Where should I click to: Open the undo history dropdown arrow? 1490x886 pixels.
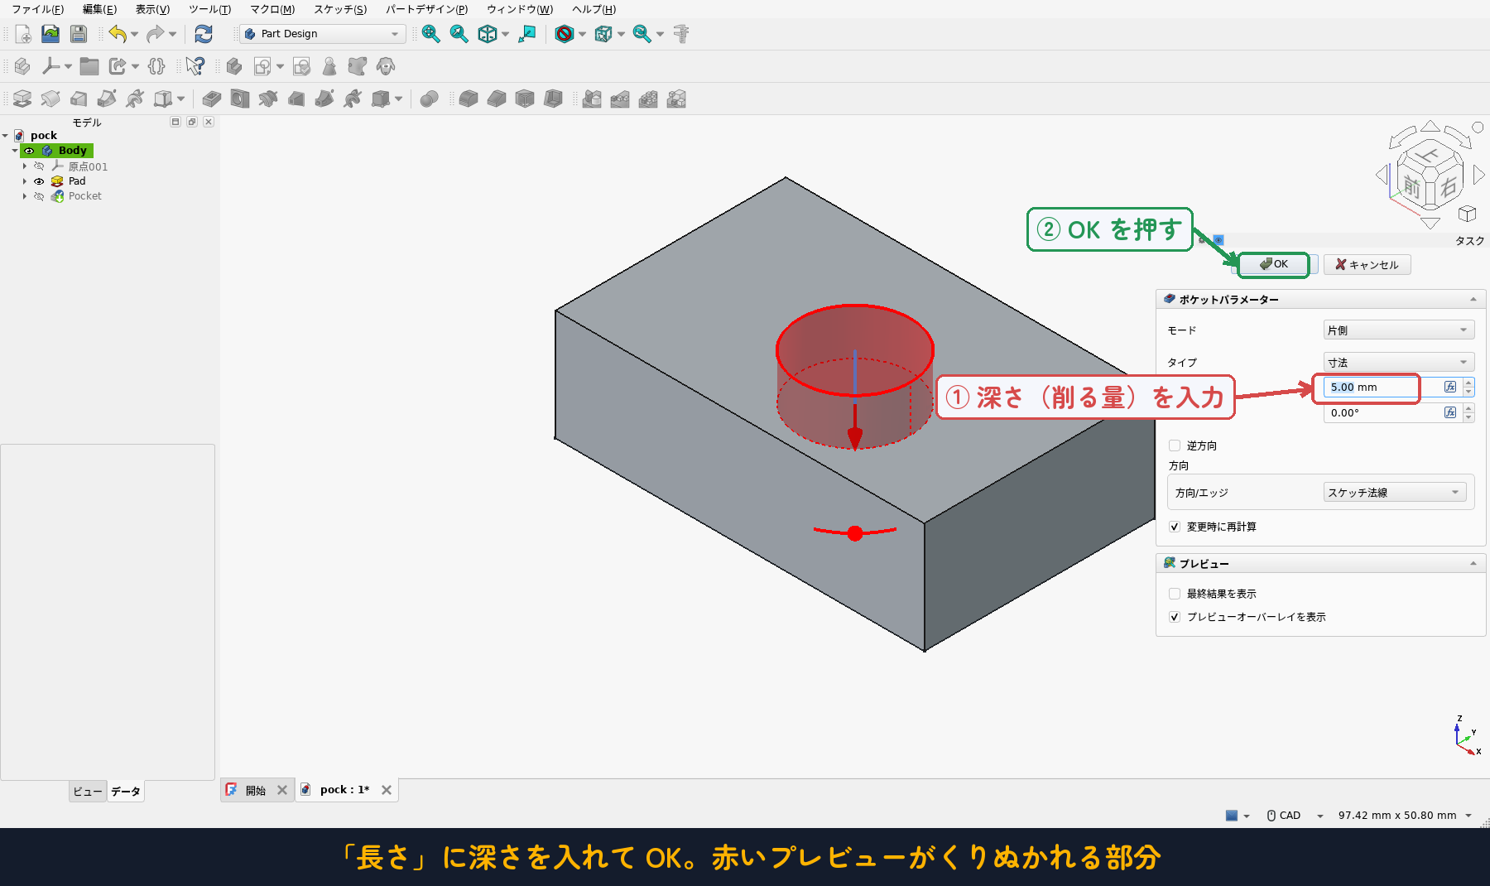pyautogui.click(x=134, y=34)
